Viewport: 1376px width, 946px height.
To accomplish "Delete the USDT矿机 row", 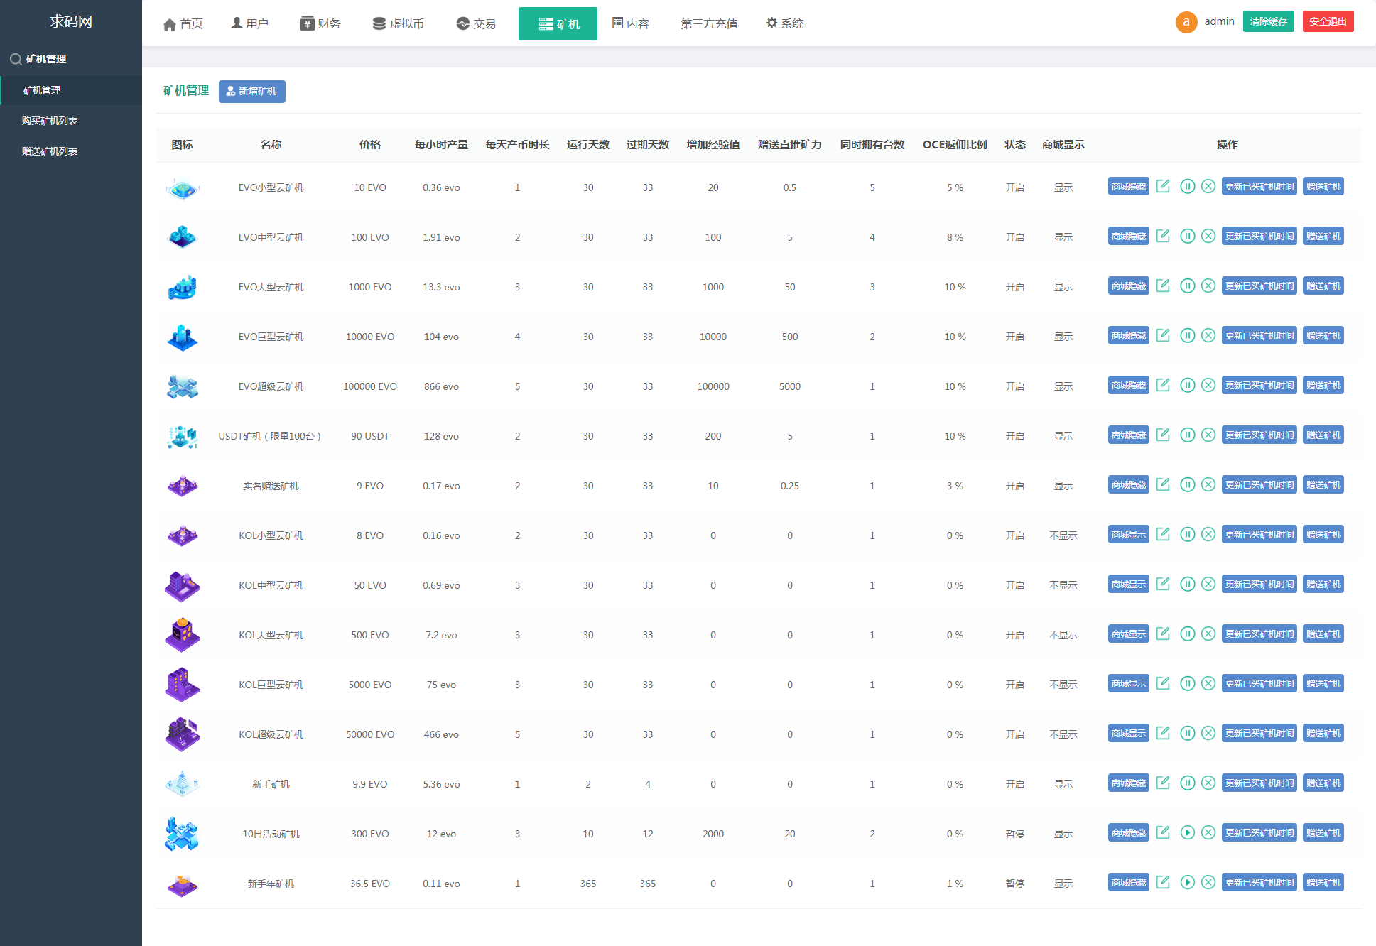I will pyautogui.click(x=1208, y=435).
